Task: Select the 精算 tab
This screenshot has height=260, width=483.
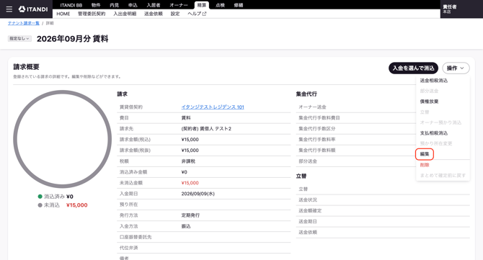Action: [x=202, y=5]
